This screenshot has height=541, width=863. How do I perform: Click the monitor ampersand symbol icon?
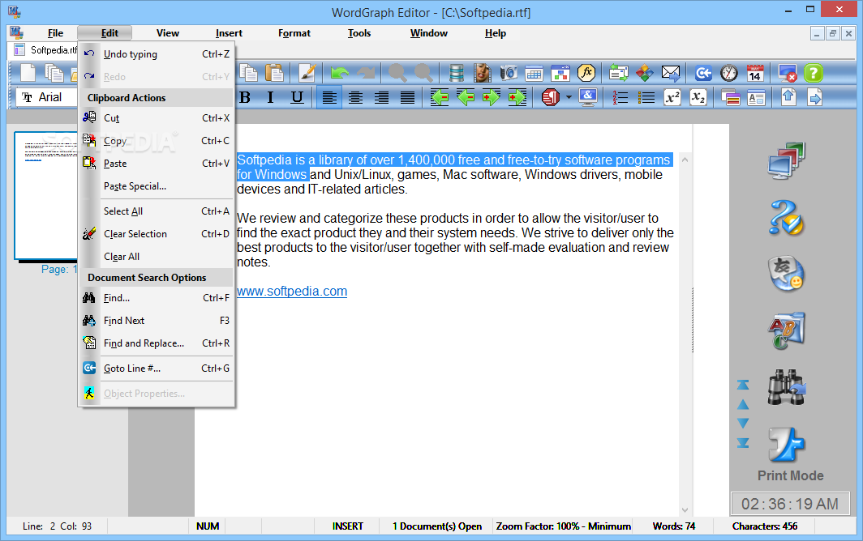(587, 98)
